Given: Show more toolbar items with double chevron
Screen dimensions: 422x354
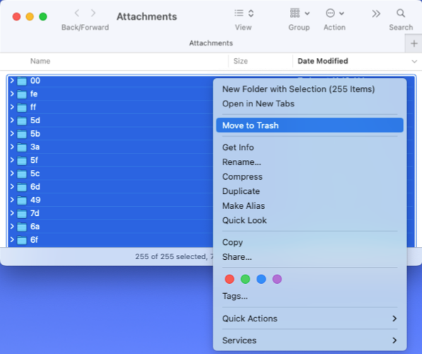Looking at the screenshot, I should click(x=376, y=13).
